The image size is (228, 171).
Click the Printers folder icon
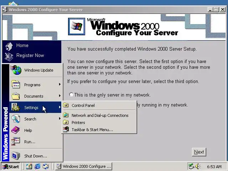[66, 122]
